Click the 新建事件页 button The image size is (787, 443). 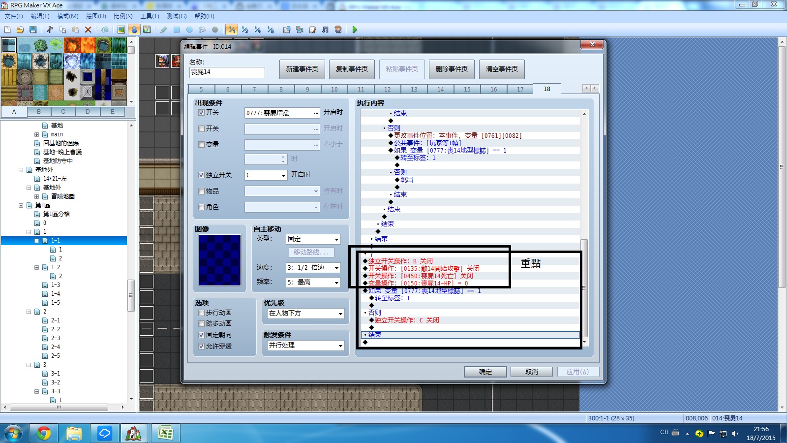(x=302, y=69)
